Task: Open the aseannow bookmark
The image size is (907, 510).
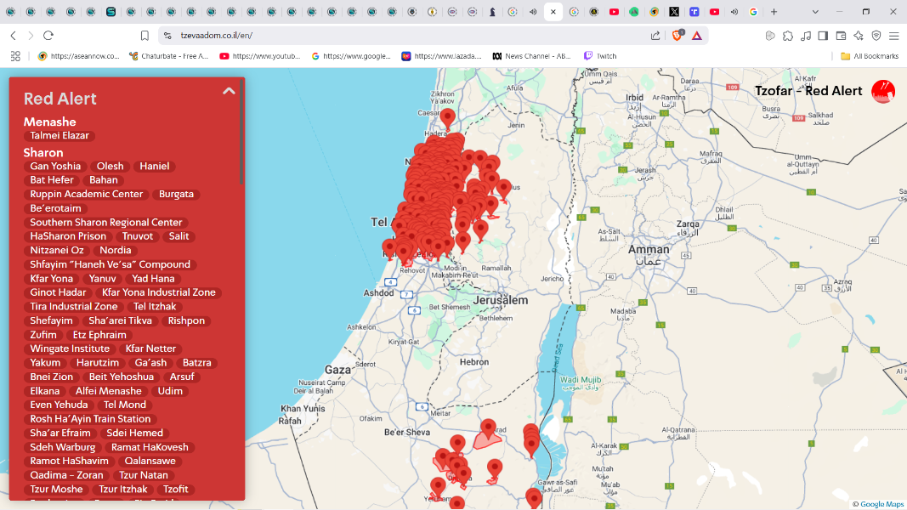Action: click(79, 56)
